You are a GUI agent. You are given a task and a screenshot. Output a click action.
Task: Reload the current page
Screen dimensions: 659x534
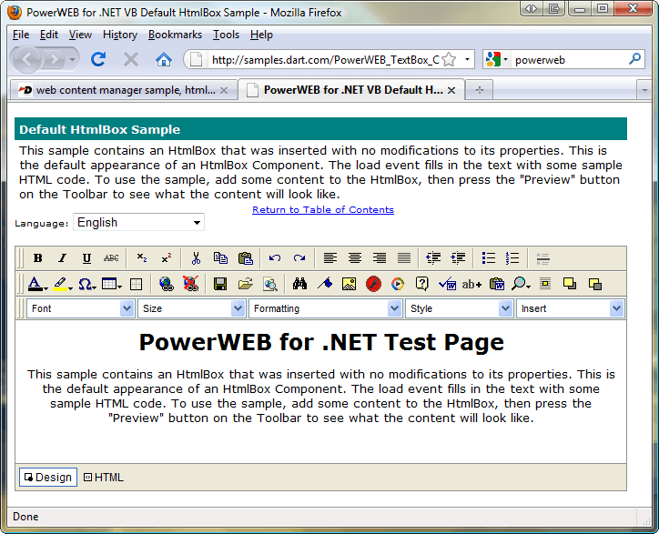pos(98,60)
